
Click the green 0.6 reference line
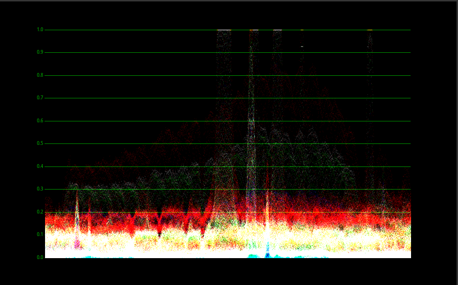pos(144,121)
